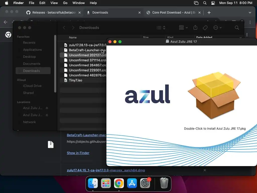
Task: Open the BetaCraft-Launcher-mac download link
Action: [86, 135]
